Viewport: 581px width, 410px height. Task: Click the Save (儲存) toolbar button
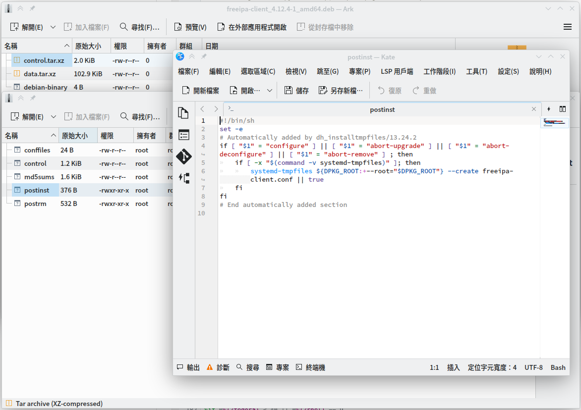[x=296, y=91]
